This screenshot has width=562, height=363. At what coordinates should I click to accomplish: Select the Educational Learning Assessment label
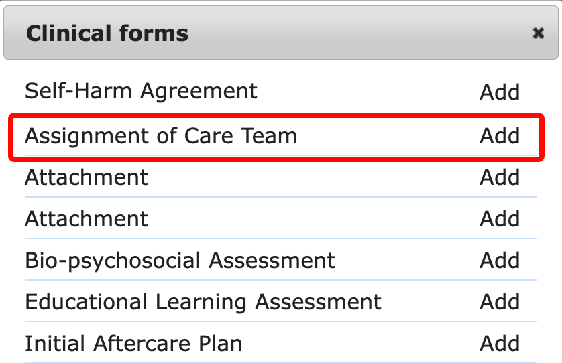[x=203, y=302]
